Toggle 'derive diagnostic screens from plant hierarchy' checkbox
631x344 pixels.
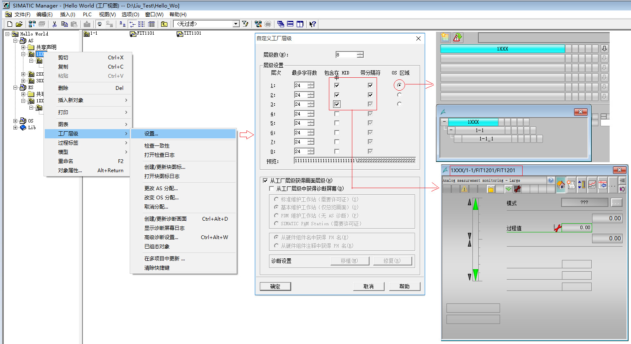pyautogui.click(x=272, y=189)
